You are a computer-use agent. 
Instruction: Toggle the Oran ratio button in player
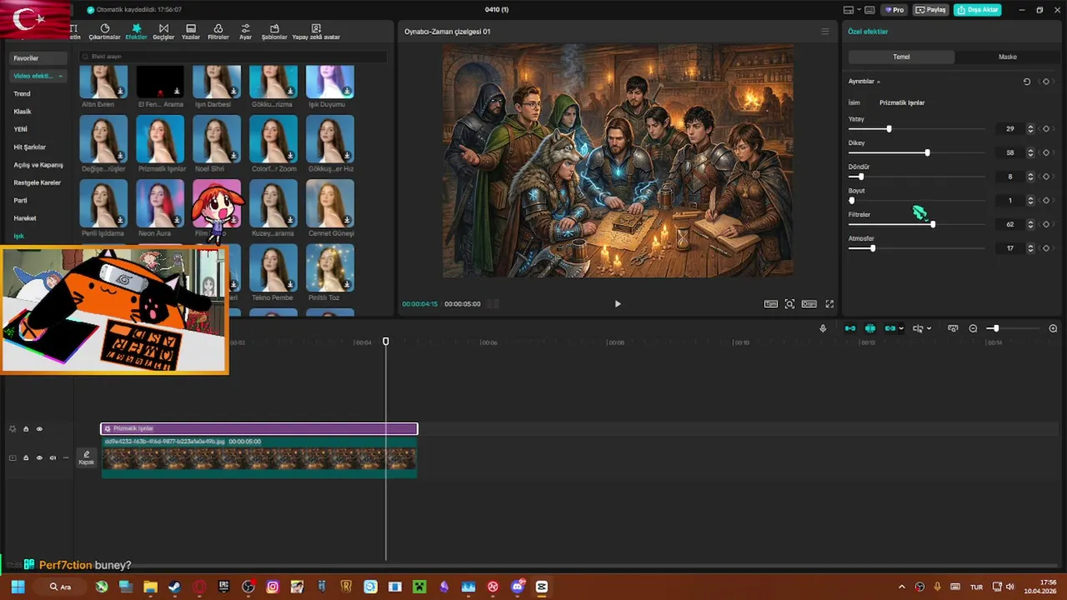pos(809,304)
